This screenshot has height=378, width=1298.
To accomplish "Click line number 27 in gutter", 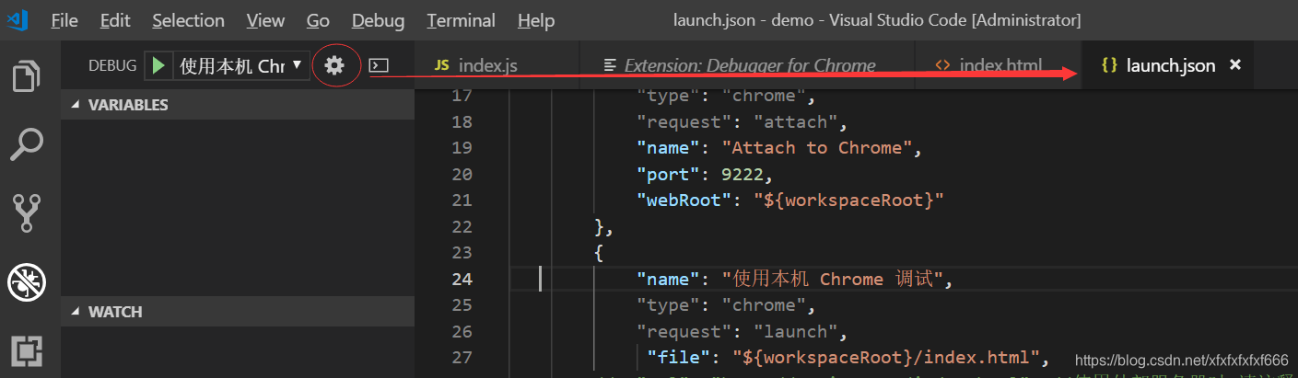I will pyautogui.click(x=462, y=357).
